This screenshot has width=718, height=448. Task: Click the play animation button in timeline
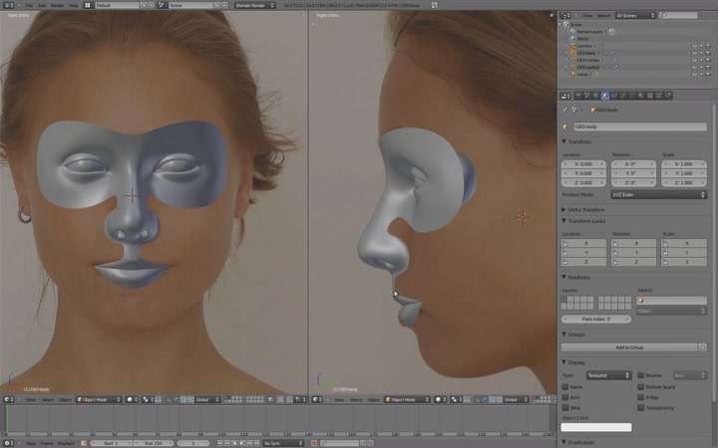coord(242,443)
